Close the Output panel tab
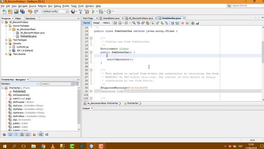Viewport: 264px width, 149px height. (x=92, y=108)
